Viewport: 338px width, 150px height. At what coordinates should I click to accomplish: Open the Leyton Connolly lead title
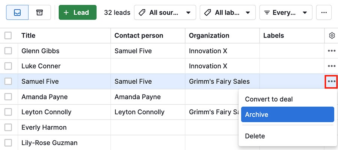tap(46, 112)
